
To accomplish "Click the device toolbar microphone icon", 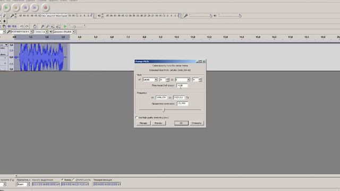I will (8, 32).
